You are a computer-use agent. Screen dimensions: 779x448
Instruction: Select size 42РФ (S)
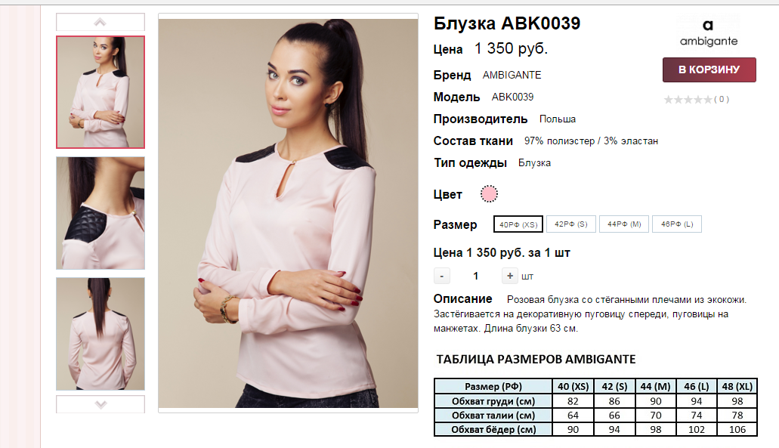pyautogui.click(x=570, y=224)
